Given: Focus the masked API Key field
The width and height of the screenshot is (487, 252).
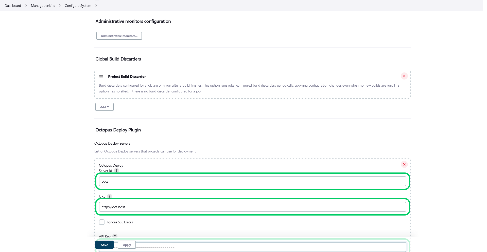Looking at the screenshot, I should pos(253,247).
